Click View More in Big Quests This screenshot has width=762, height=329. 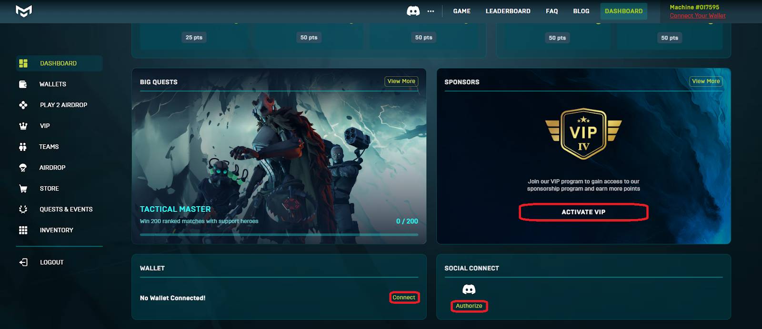[x=401, y=81]
